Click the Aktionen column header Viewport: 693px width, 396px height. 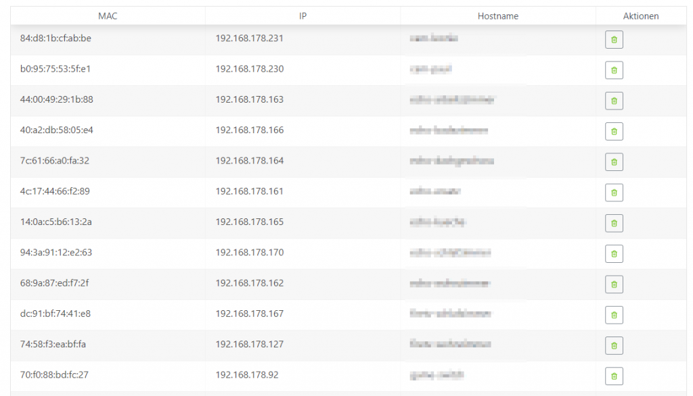point(641,16)
